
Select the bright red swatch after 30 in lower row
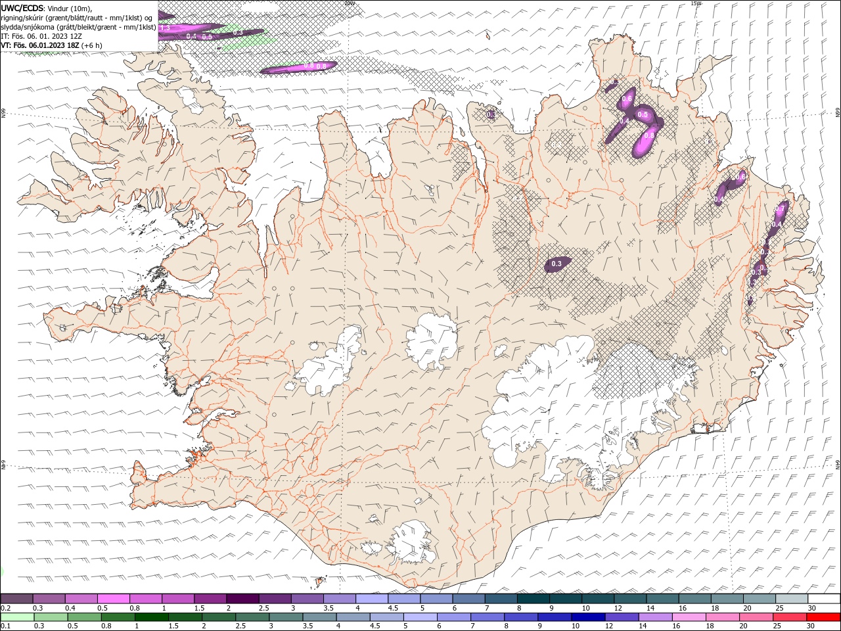point(823,617)
